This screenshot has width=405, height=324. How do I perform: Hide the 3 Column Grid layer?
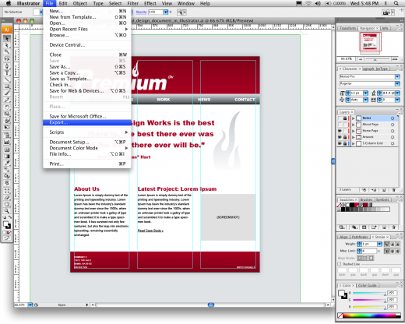[340, 143]
